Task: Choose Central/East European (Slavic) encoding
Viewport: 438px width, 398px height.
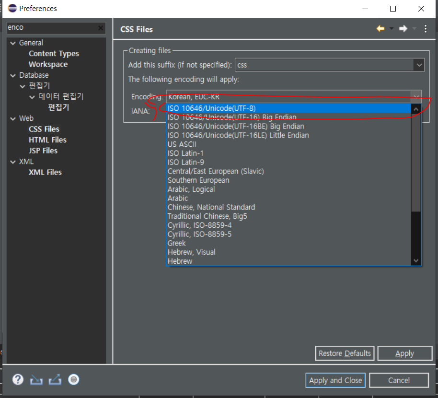Action: 288,171
